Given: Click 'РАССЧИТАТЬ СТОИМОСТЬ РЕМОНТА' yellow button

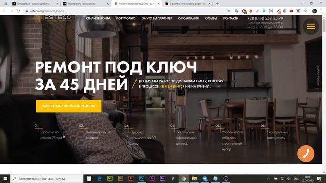Looking at the screenshot, I should 69,106.
